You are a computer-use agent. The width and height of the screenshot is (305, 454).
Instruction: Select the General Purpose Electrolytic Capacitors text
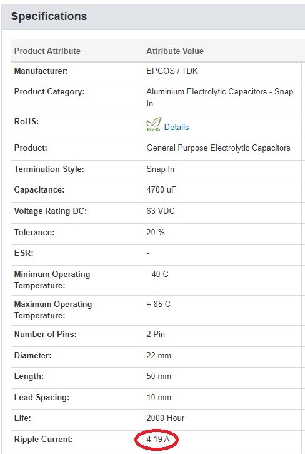pyautogui.click(x=219, y=148)
